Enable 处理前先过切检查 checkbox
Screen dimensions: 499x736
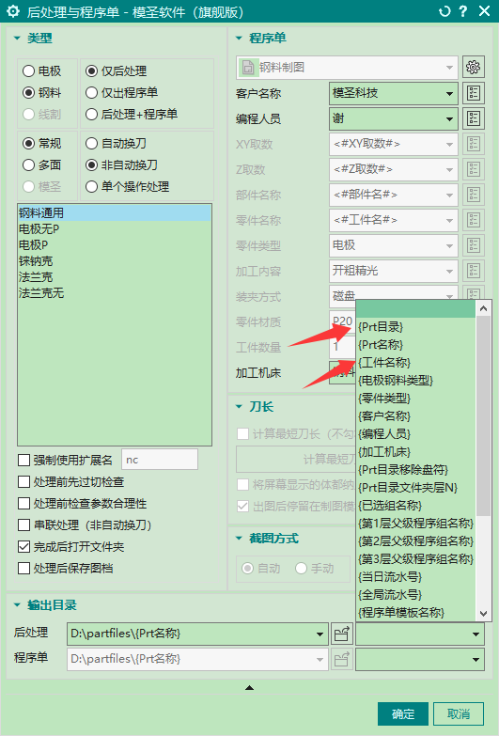23,481
